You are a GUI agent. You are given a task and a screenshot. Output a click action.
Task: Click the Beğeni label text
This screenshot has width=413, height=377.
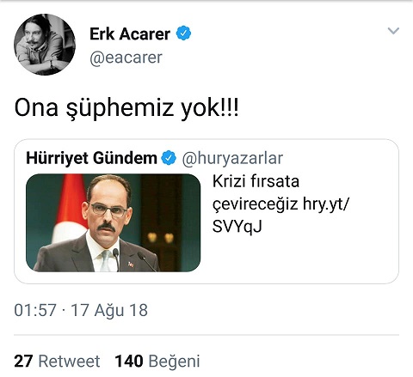tap(174, 362)
